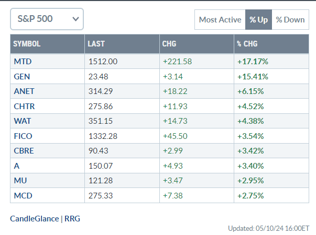This screenshot has width=316, height=235.
Task: Open the RRG chart link
Action: pos(72,218)
